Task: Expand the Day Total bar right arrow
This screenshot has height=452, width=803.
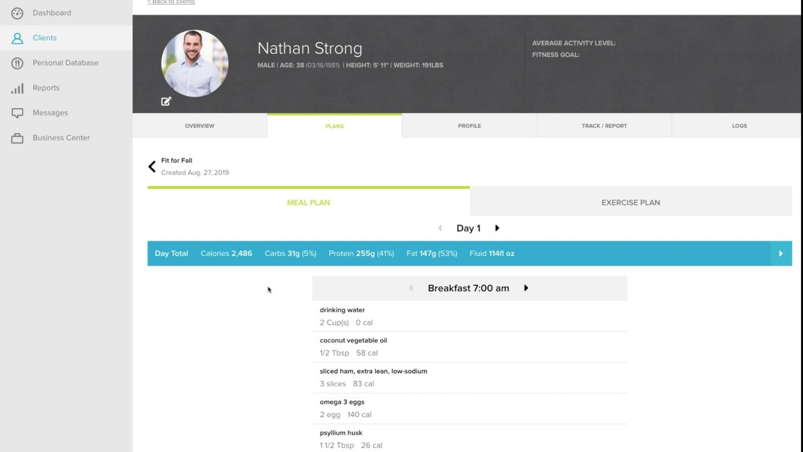Action: 780,254
